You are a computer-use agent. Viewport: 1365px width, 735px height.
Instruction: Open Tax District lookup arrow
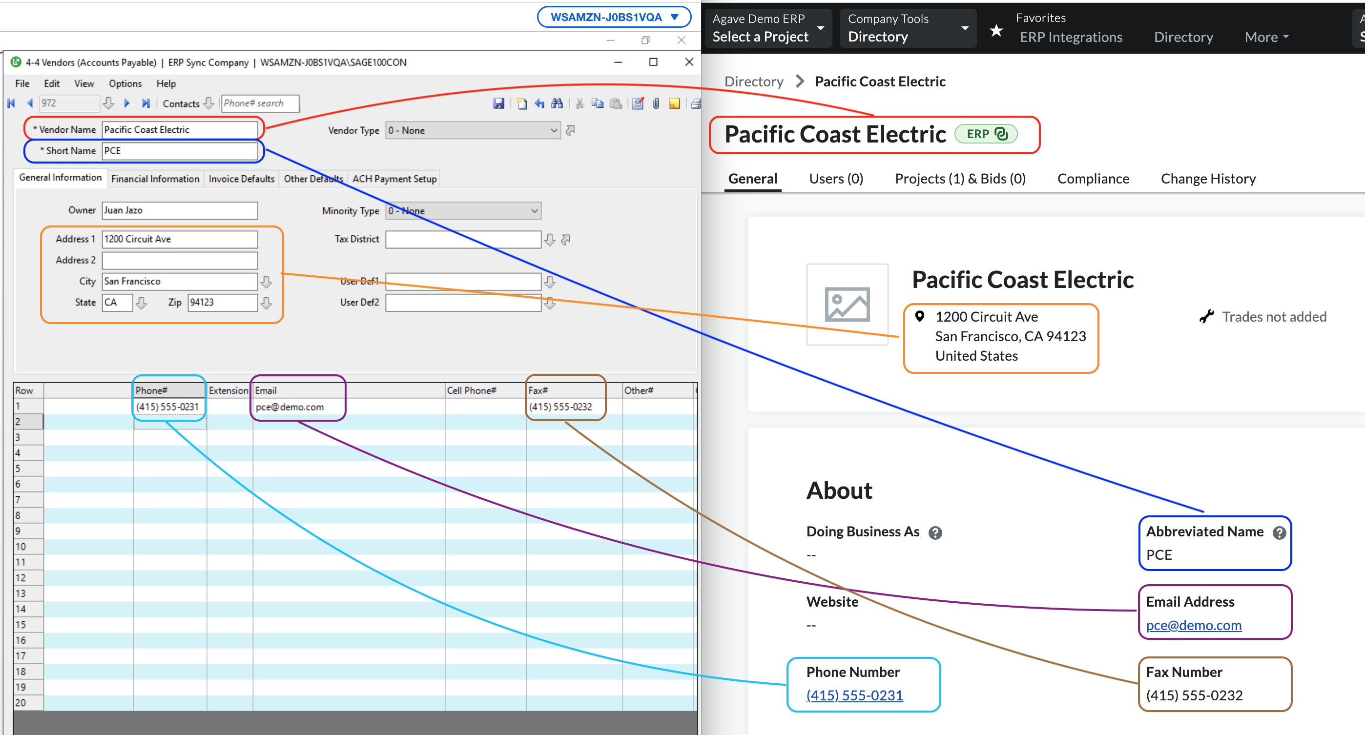[x=550, y=240]
